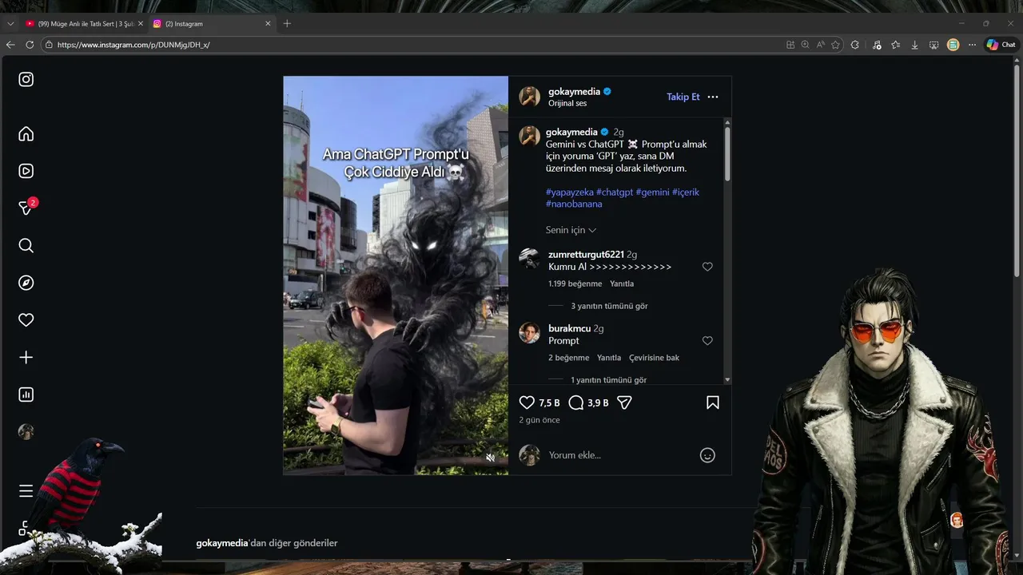Open the #chatgpt hashtag

tap(615, 192)
